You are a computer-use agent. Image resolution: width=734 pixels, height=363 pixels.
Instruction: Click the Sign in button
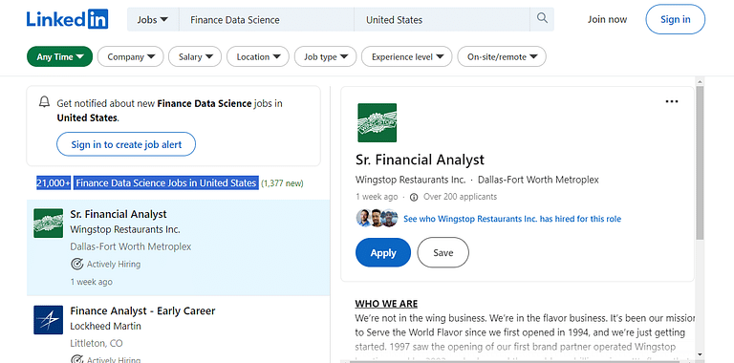[x=675, y=19]
